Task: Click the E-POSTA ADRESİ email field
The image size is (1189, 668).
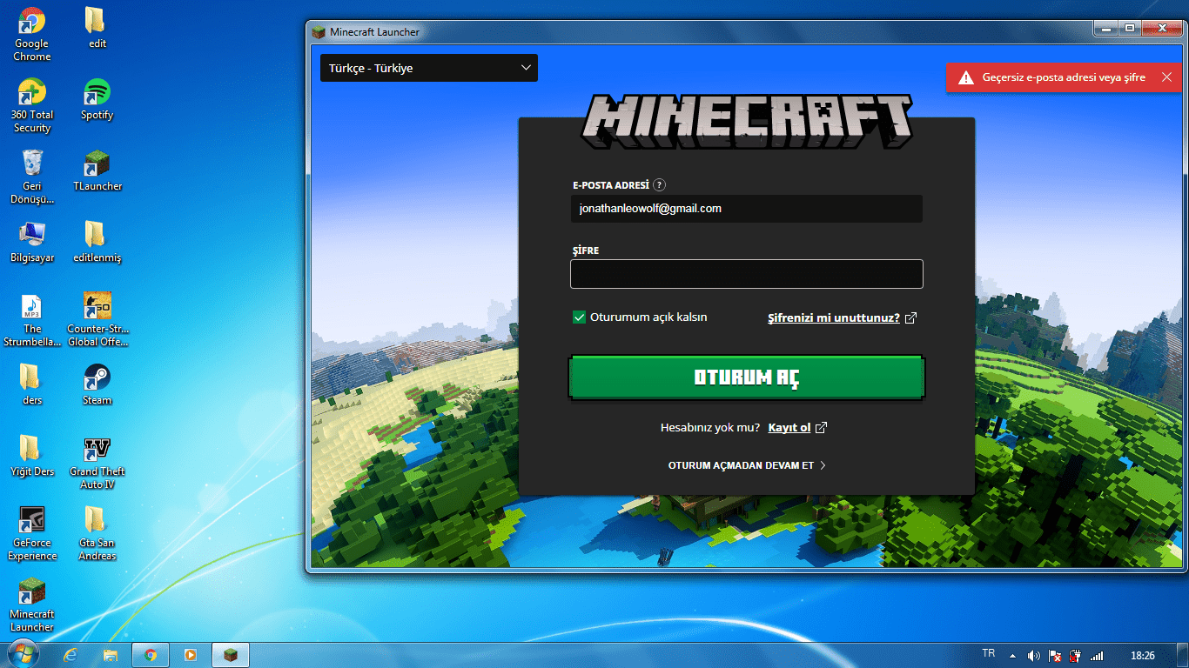Action: tap(746, 209)
